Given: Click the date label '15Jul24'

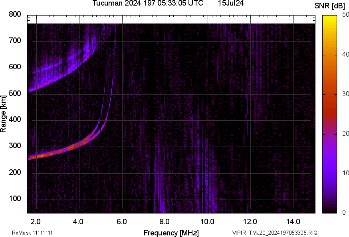Looking at the screenshot, I should coord(230,3).
